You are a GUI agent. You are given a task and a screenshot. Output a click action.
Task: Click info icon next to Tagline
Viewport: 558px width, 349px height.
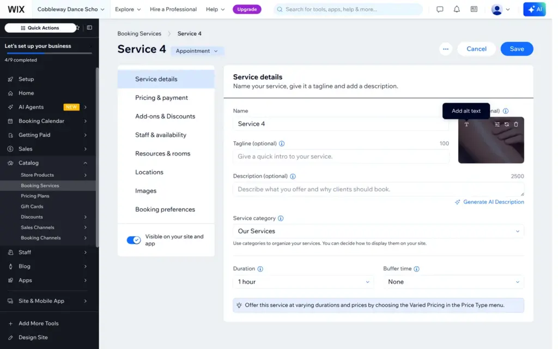pyautogui.click(x=282, y=143)
